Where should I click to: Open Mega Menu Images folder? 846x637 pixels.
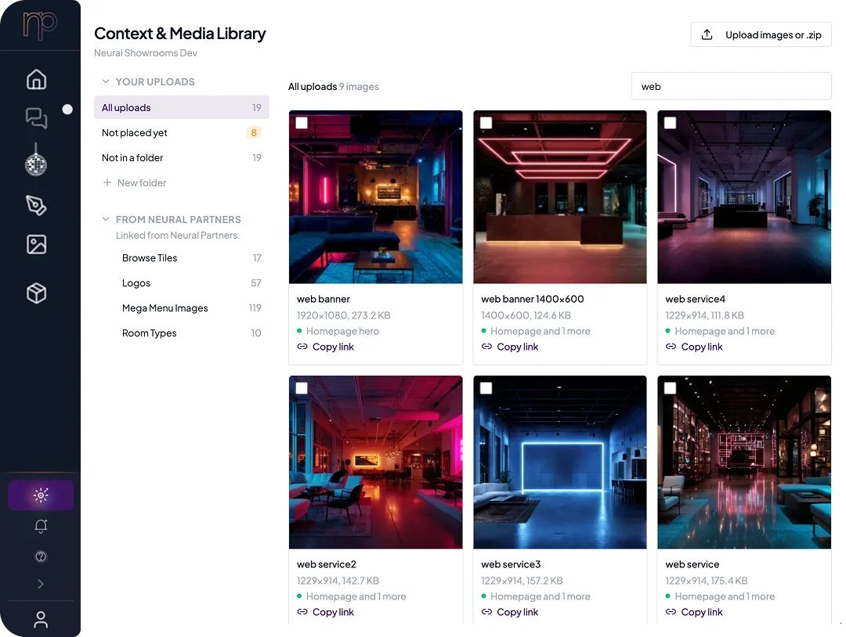[192, 308]
